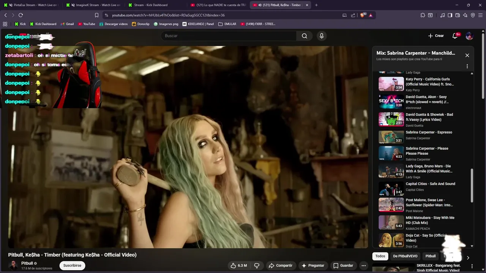Open the Gmail bookmark
The width and height of the screenshot is (486, 273).
point(67,24)
